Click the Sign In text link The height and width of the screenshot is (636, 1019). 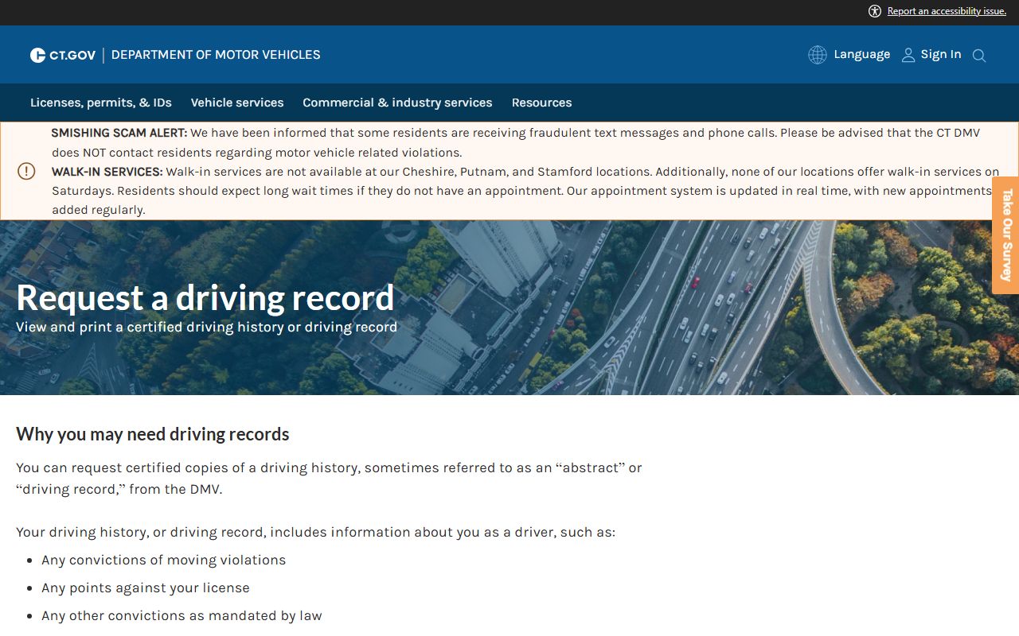point(941,54)
